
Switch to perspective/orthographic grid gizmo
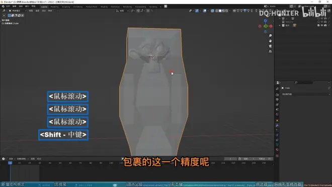[270, 51]
